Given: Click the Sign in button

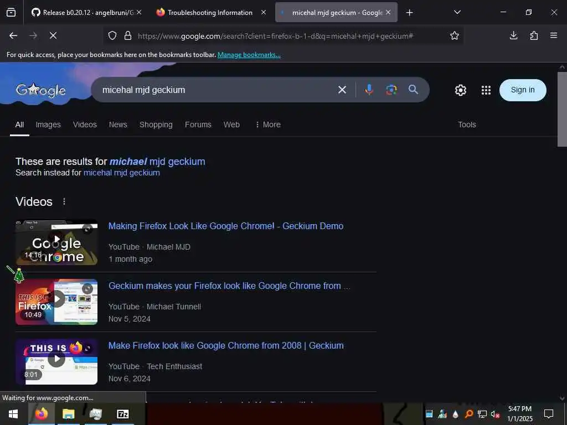Looking at the screenshot, I should 523,90.
